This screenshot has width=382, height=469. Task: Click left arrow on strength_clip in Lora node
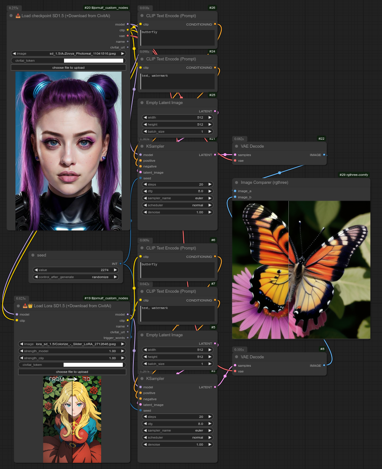[x=21, y=358]
